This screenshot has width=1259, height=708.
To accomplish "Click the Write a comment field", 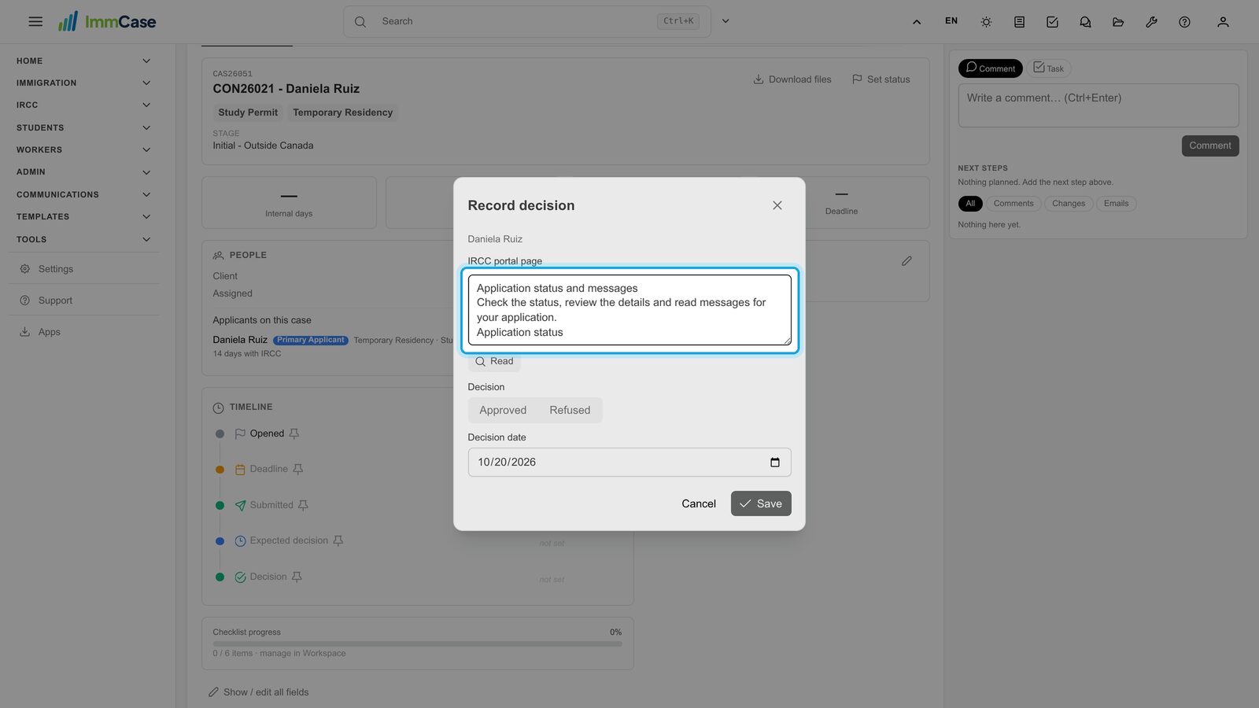I will click(x=1098, y=105).
